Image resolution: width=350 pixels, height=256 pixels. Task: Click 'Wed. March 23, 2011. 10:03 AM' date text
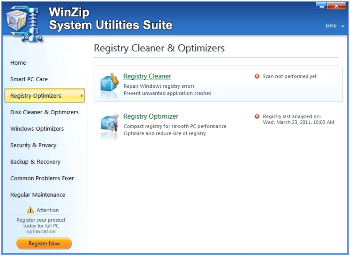tap(299, 122)
